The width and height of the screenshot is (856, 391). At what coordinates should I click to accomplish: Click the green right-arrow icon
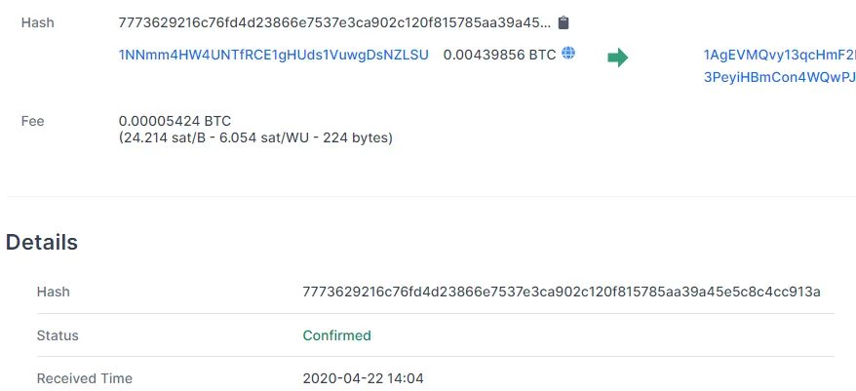click(x=617, y=58)
